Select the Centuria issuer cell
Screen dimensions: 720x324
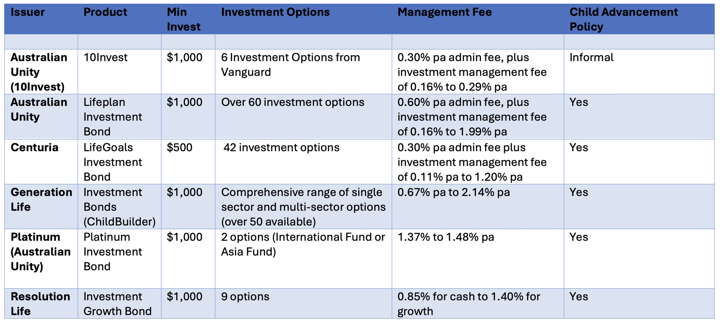[x=34, y=148]
